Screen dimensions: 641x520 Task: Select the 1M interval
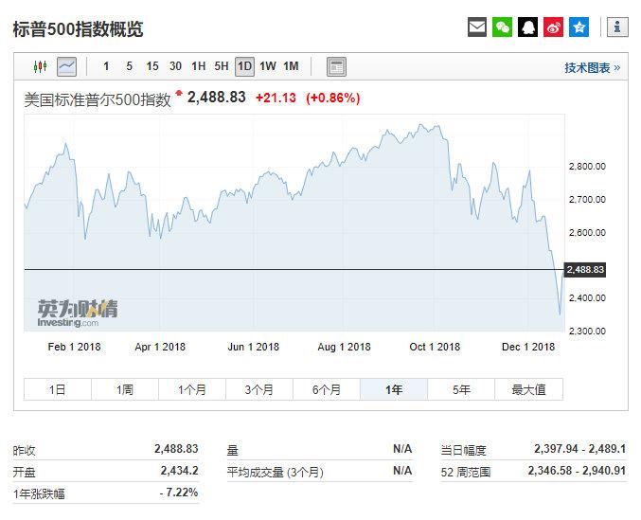(x=291, y=66)
